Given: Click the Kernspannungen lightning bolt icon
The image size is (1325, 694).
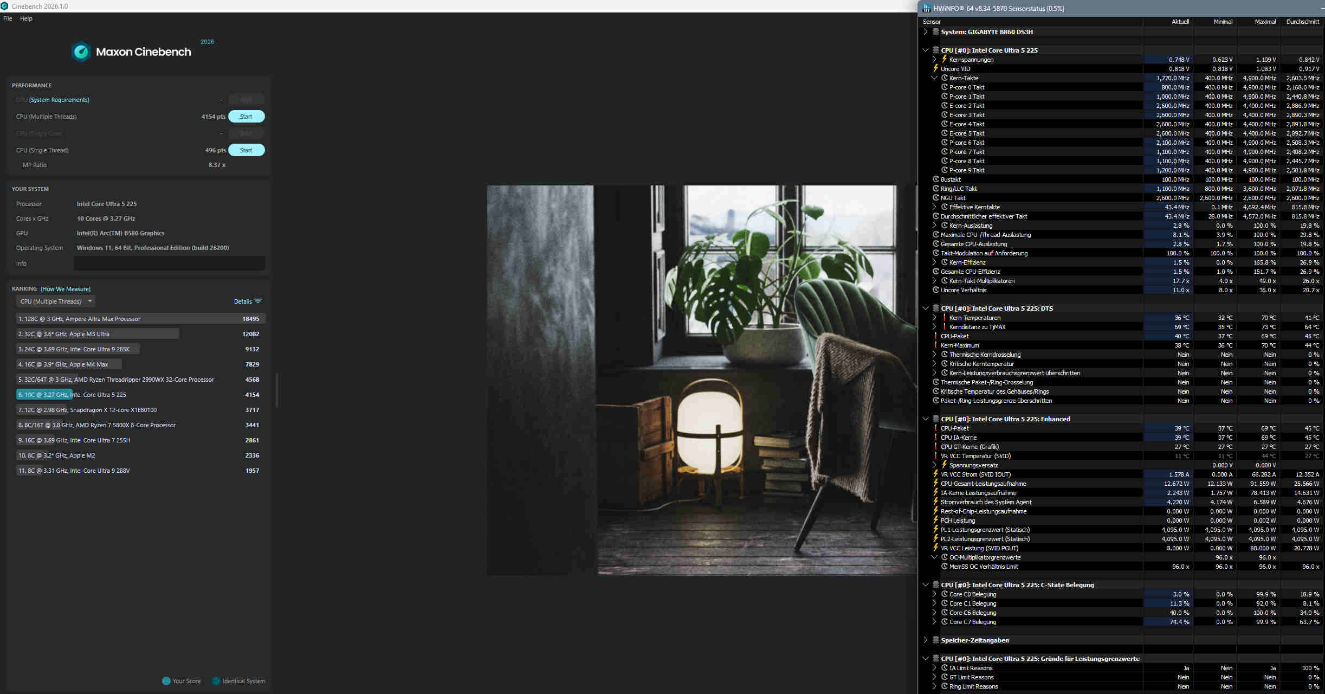Looking at the screenshot, I should [x=945, y=59].
